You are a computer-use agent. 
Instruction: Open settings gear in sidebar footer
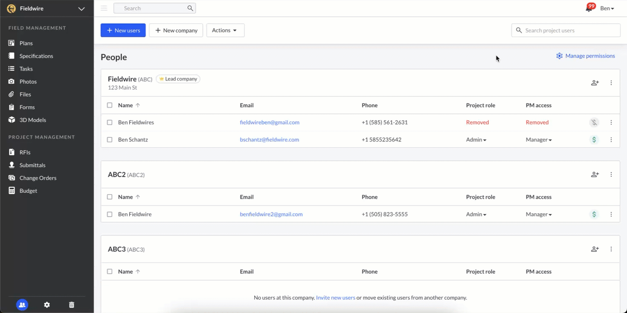(x=47, y=305)
